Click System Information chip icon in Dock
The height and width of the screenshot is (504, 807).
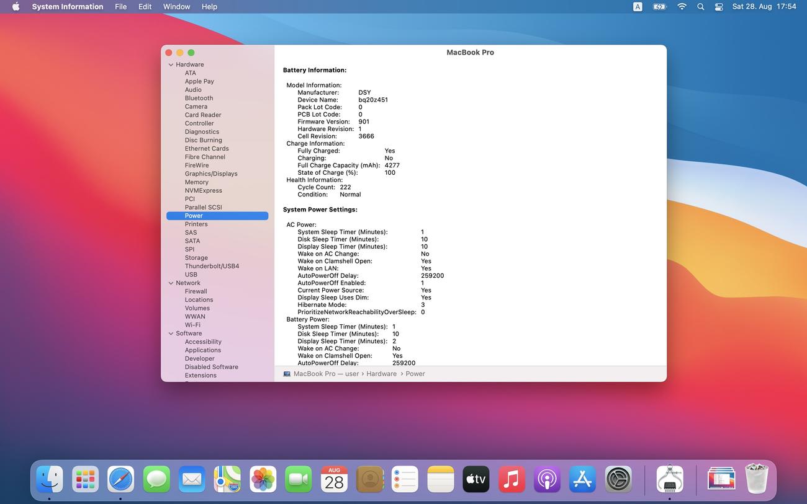[x=670, y=479]
